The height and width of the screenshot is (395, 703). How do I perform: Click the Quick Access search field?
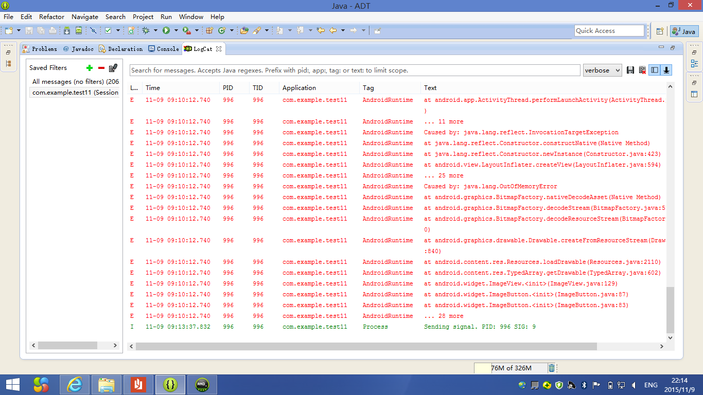coord(609,31)
